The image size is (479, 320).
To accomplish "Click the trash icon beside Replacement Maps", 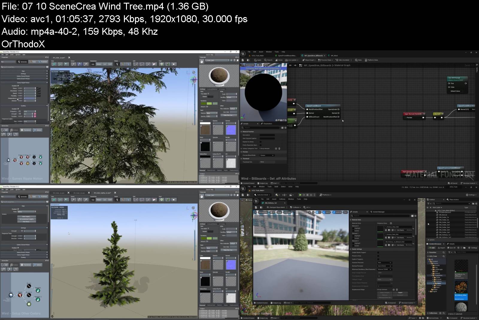I will (x=397, y=289).
